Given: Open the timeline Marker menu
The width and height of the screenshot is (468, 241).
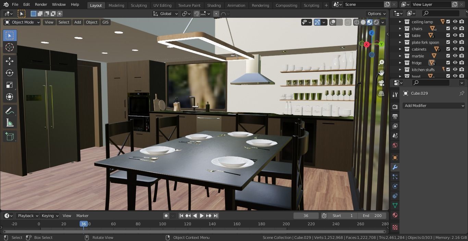Looking at the screenshot, I should click(x=82, y=216).
